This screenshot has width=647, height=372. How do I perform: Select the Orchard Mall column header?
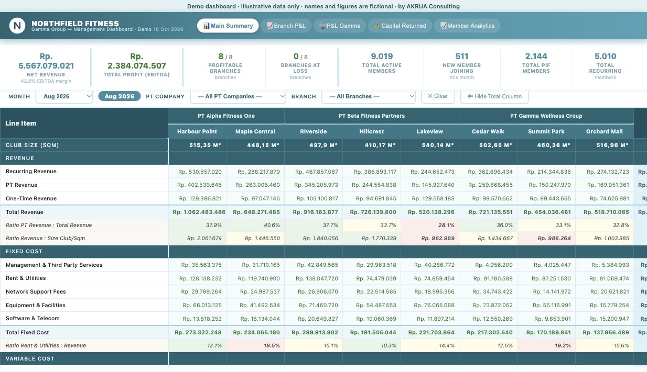click(x=605, y=131)
